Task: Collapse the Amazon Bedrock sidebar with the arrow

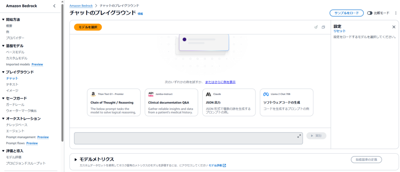Action: click(x=54, y=6)
